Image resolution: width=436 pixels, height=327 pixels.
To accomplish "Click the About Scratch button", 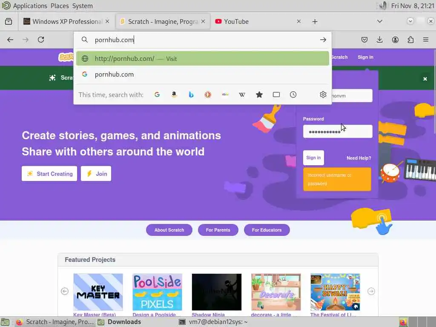I will coord(169,230).
